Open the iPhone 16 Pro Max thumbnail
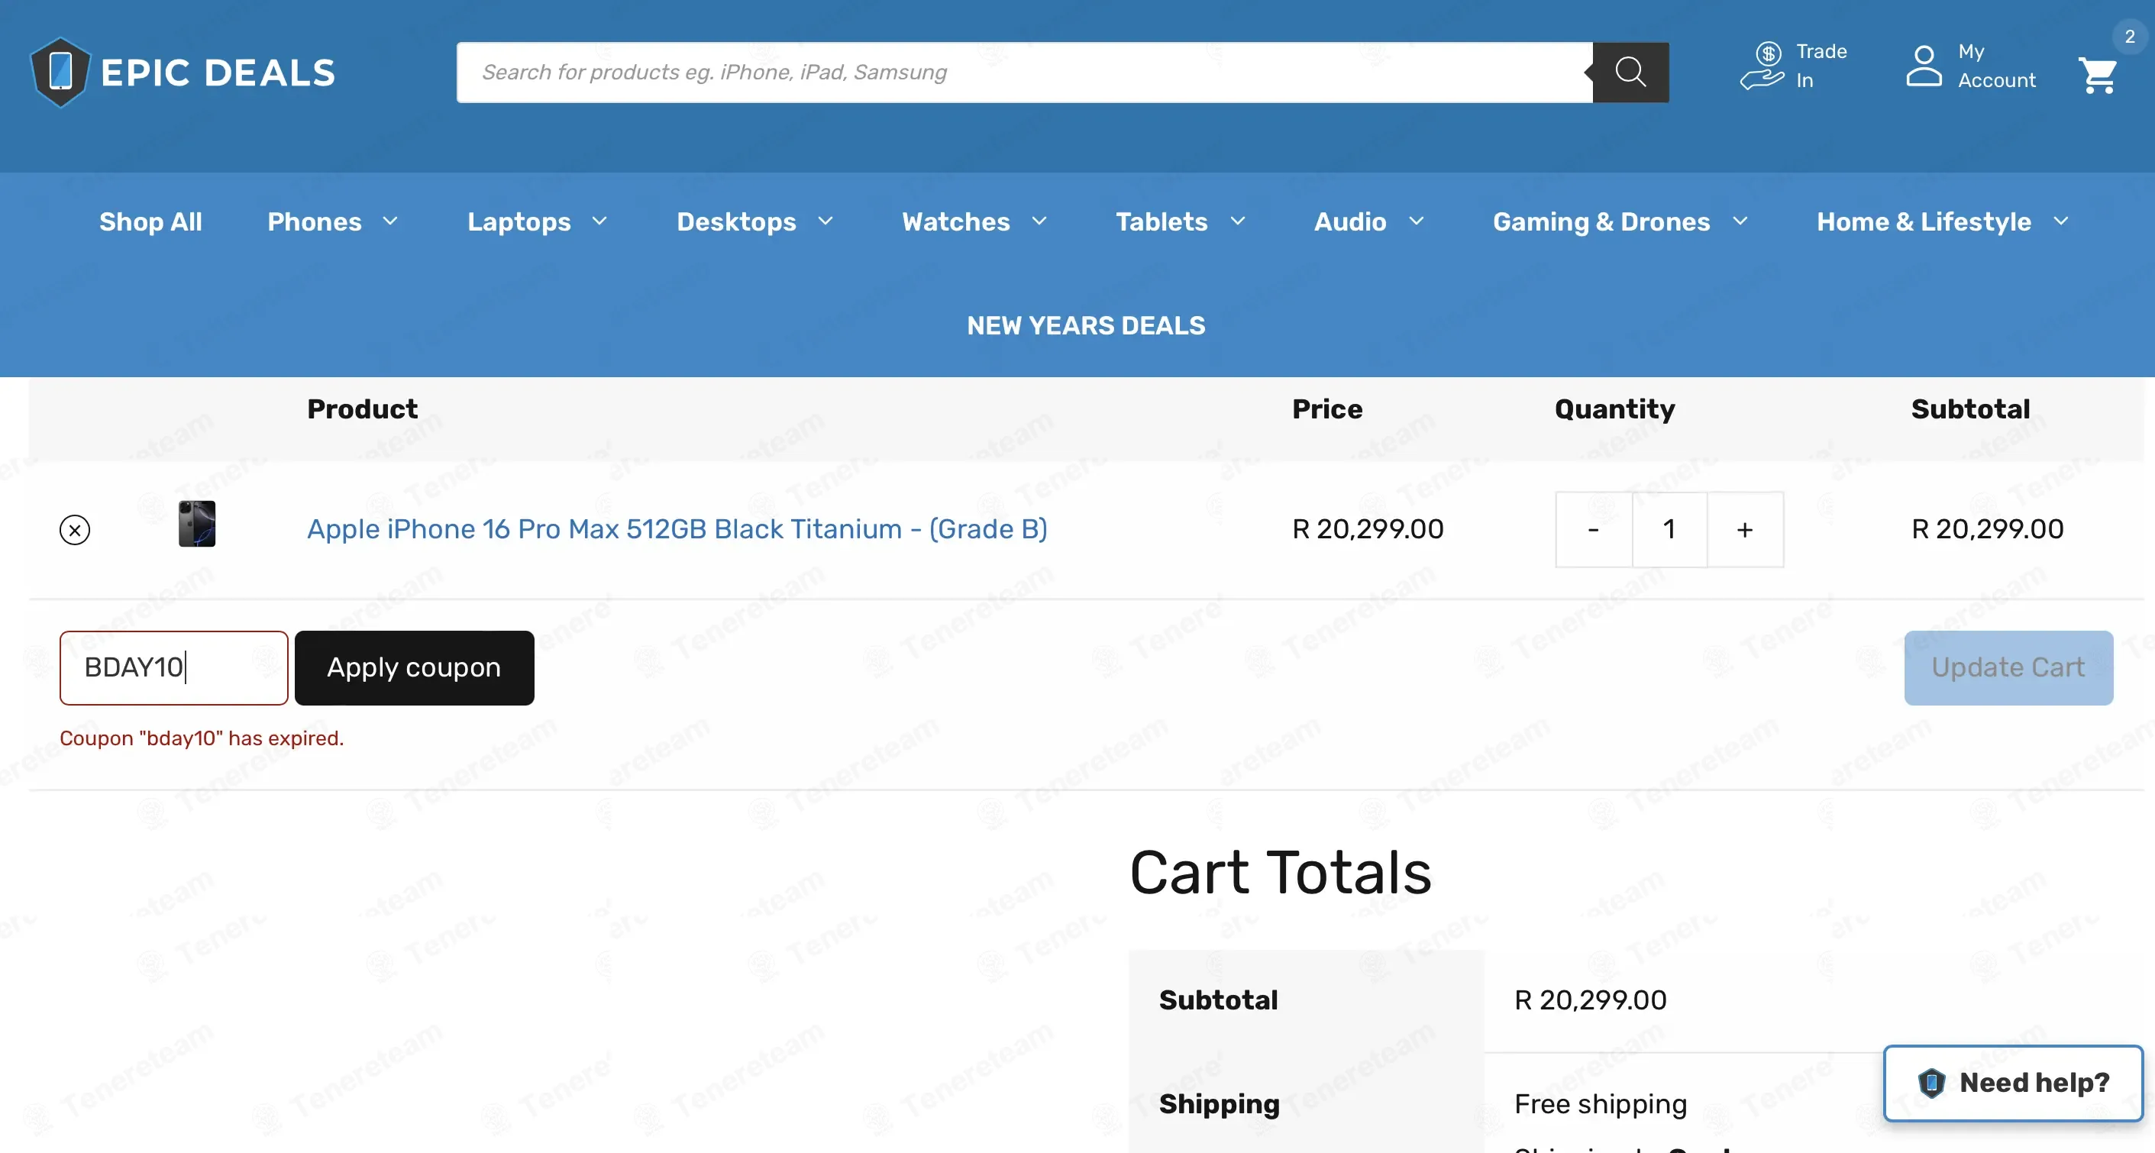This screenshot has width=2155, height=1153. tap(196, 525)
